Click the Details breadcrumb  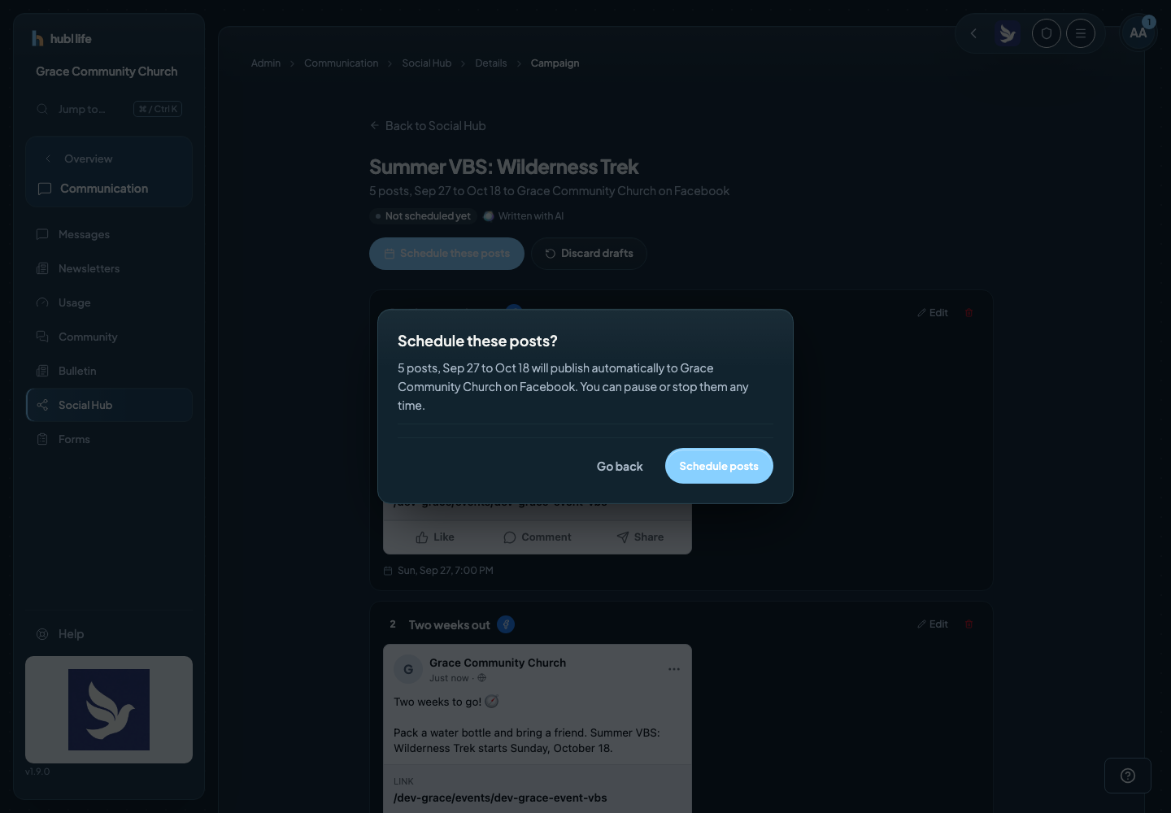491,63
